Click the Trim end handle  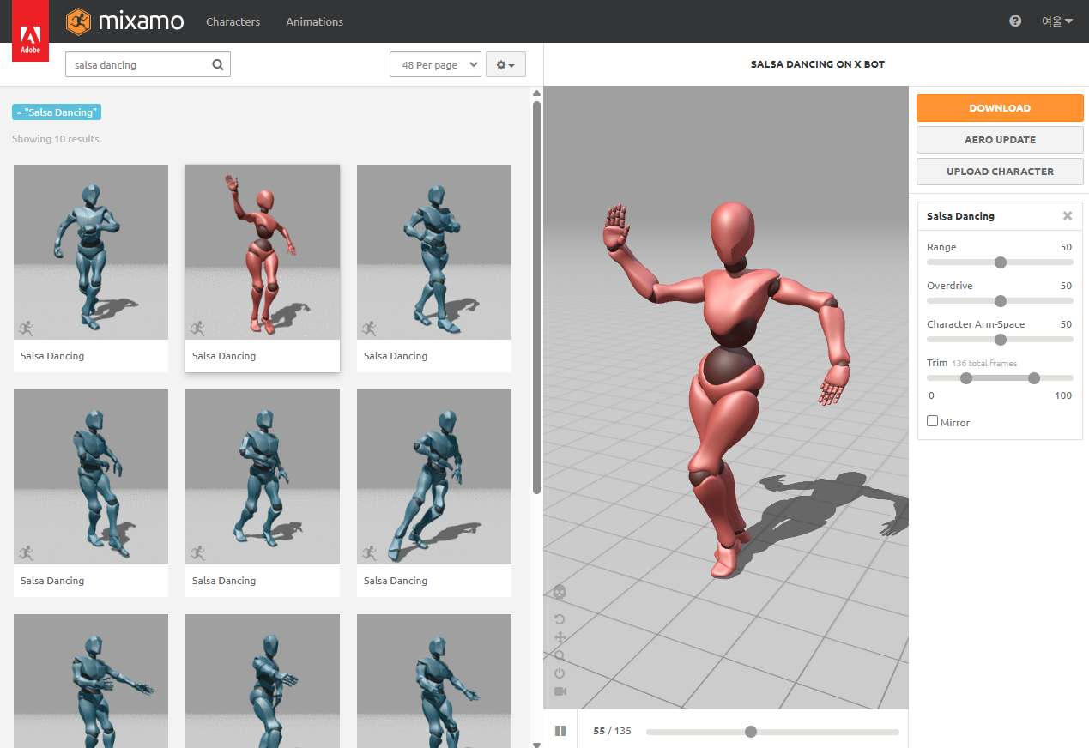(1033, 378)
